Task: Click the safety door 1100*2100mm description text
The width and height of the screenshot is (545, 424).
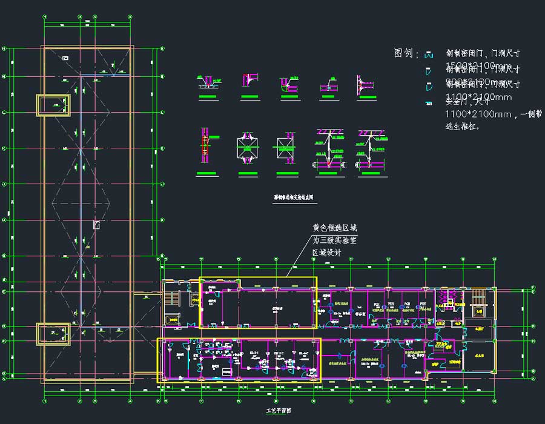Action: (x=478, y=113)
